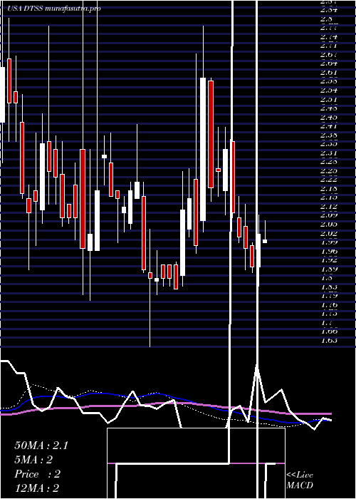Click the 2.38 price axis label

(x=329, y=135)
